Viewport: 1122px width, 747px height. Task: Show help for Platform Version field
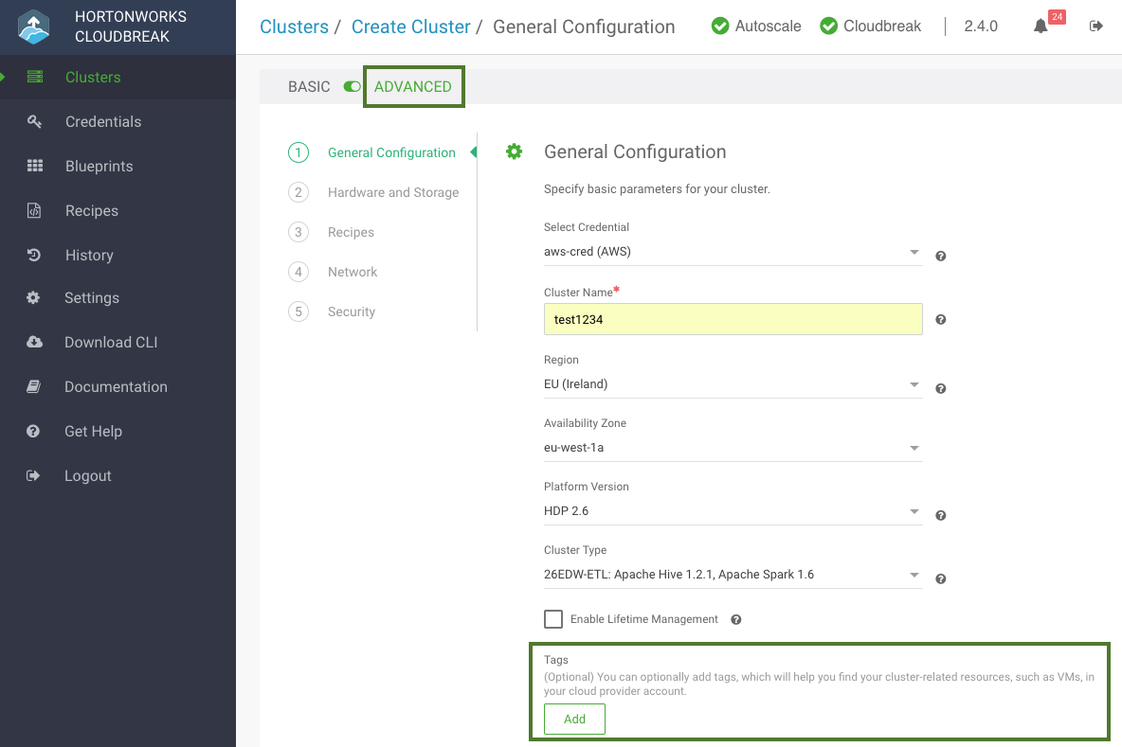coord(941,515)
